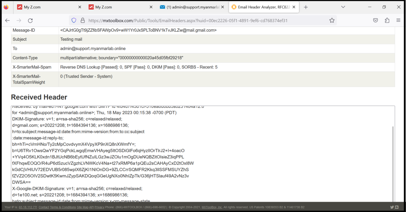Click the IP address link 65.18.112.77
406x212 pixels.
point(28,207)
